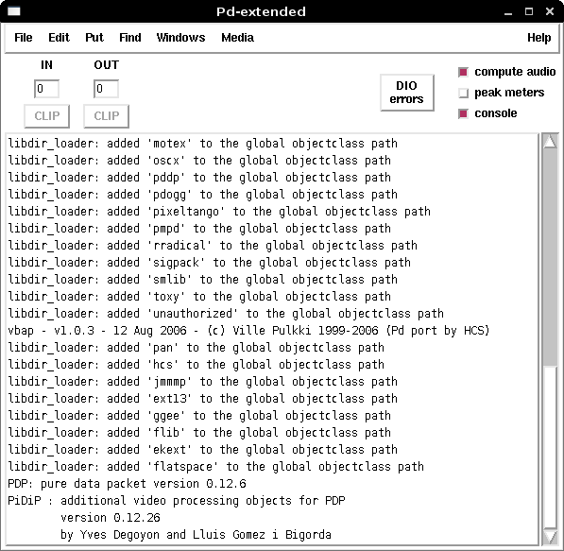Image resolution: width=564 pixels, height=551 pixels.
Task: Click the console line mentioning 'jmmmp'
Action: [x=202, y=382]
